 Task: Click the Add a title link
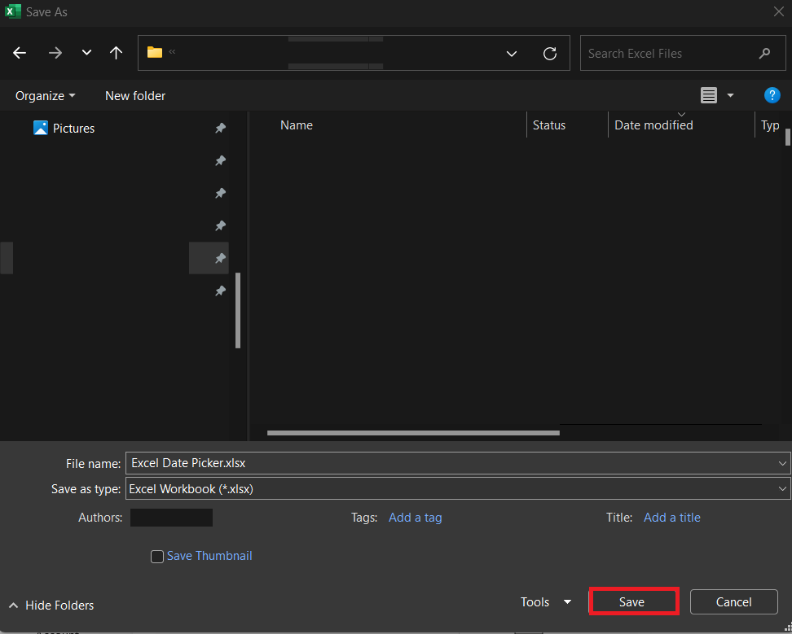click(x=671, y=518)
